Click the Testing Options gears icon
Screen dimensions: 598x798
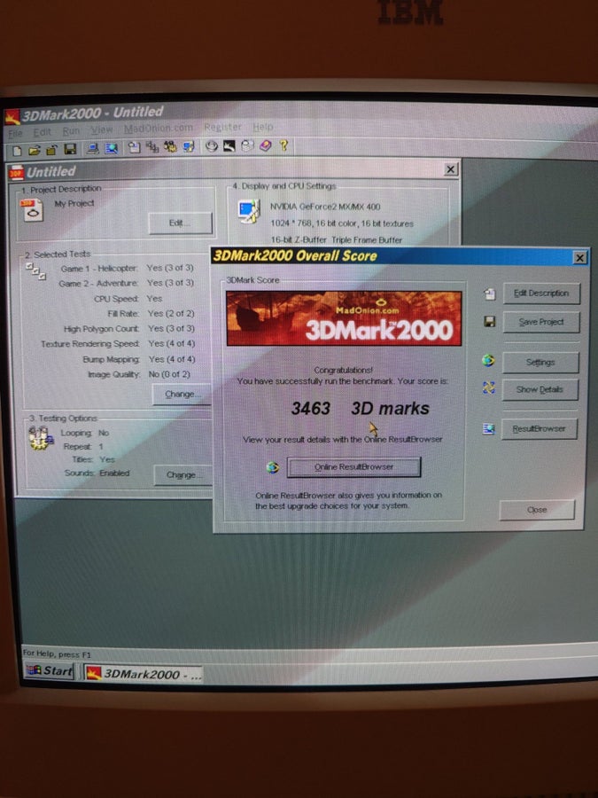pos(41,438)
